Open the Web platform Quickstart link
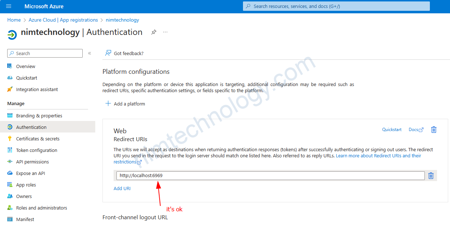Image resolution: width=450 pixels, height=225 pixels. [392, 130]
